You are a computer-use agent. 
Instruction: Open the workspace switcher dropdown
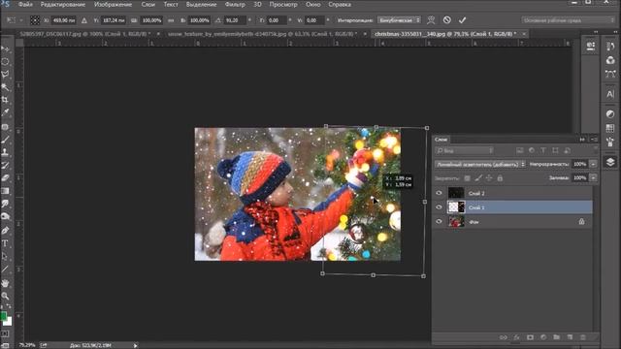(x=568, y=20)
